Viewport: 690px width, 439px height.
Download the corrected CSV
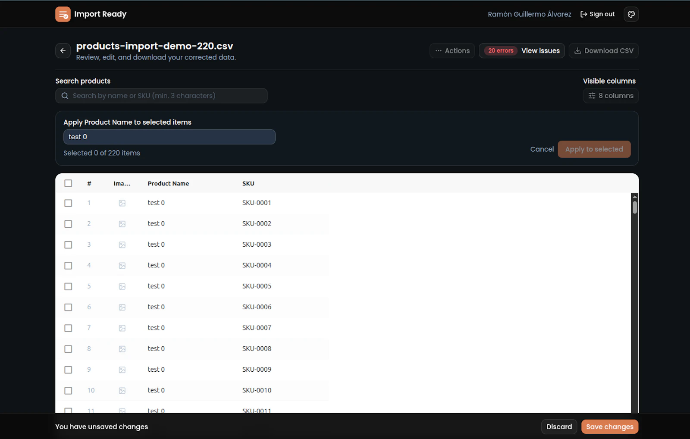604,50
